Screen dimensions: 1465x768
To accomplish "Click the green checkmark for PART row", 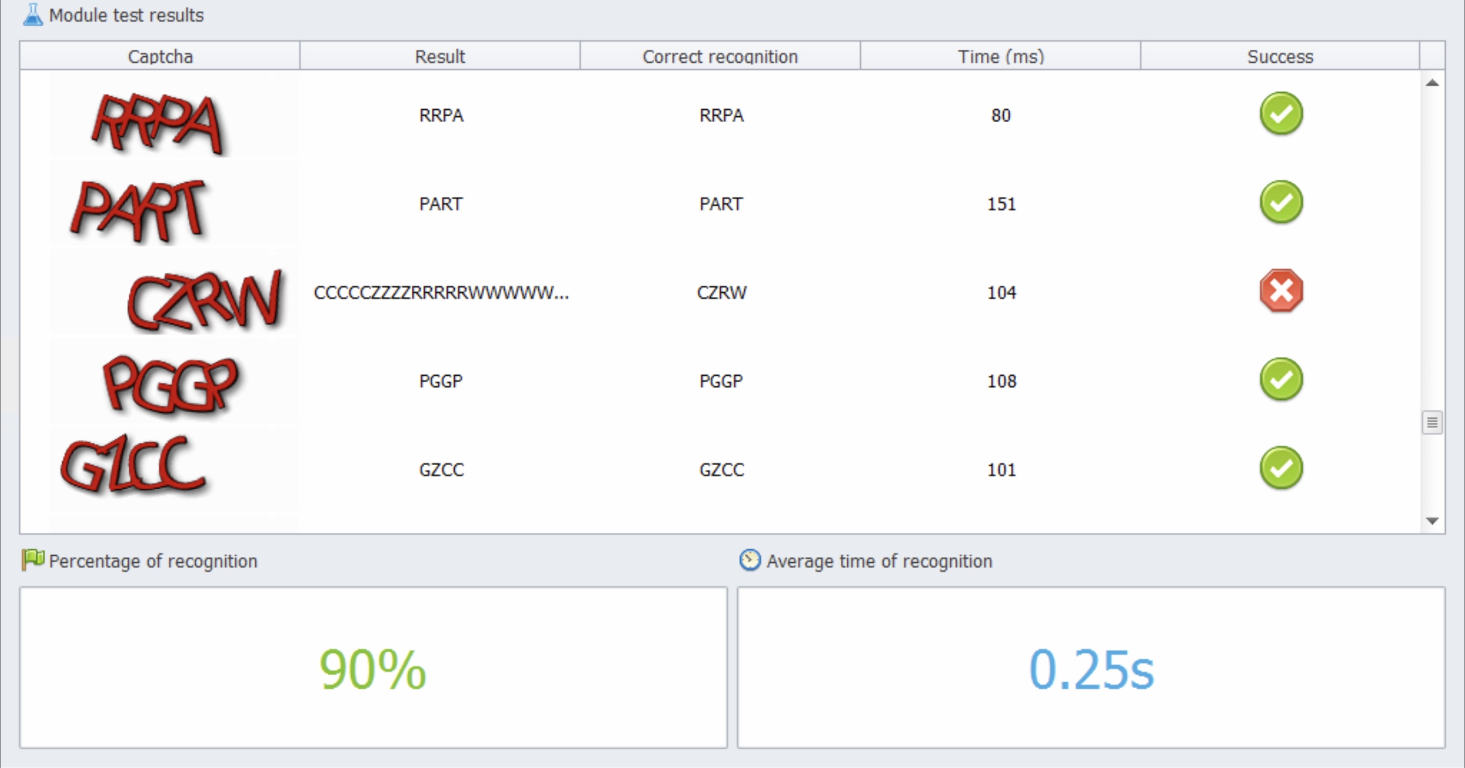I will coord(1281,203).
